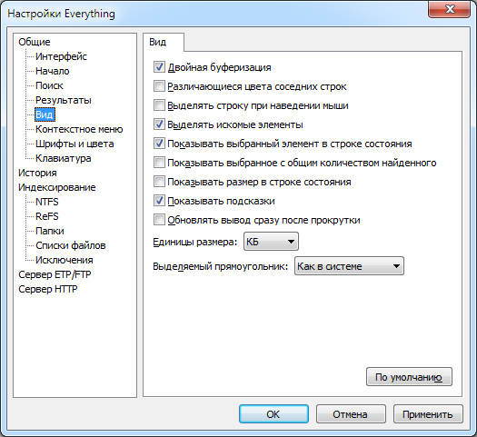Open the ReFS indexing settings
The image size is (477, 437).
coord(47,216)
